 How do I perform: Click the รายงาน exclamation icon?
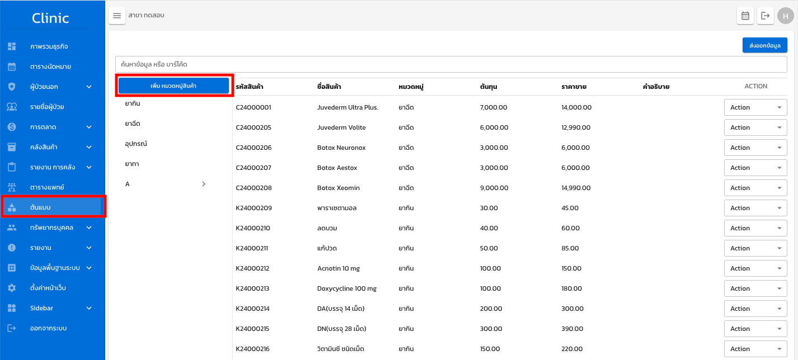(x=12, y=248)
